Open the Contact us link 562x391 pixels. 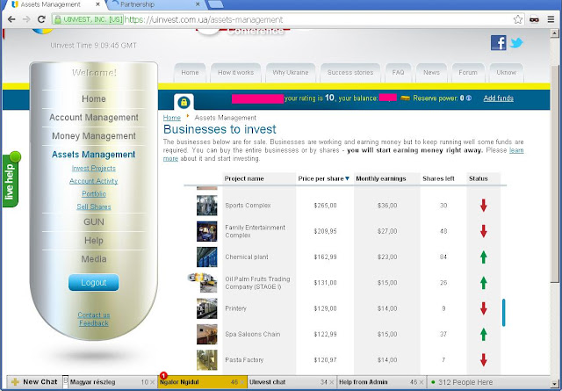94,315
